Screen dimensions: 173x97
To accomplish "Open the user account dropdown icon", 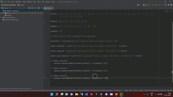I will (138, 5).
